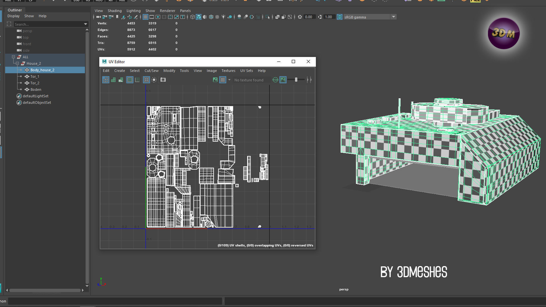Viewport: 546px width, 307px height.
Task: Click UV Editor distortion shading icon
Action: coord(121,80)
